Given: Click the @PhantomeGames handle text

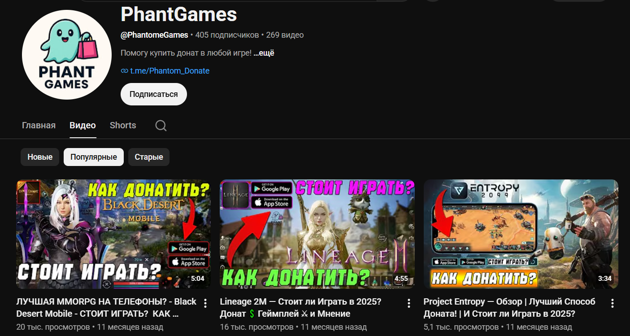Looking at the screenshot, I should tap(154, 35).
